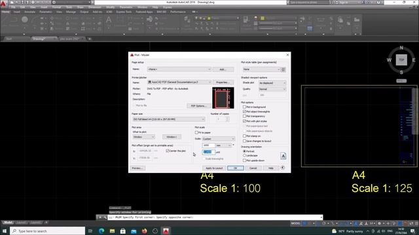Image resolution: width=419 pixels, height=235 pixels.
Task: Switch to the Output ribbon tab
Action: [x=84, y=12]
